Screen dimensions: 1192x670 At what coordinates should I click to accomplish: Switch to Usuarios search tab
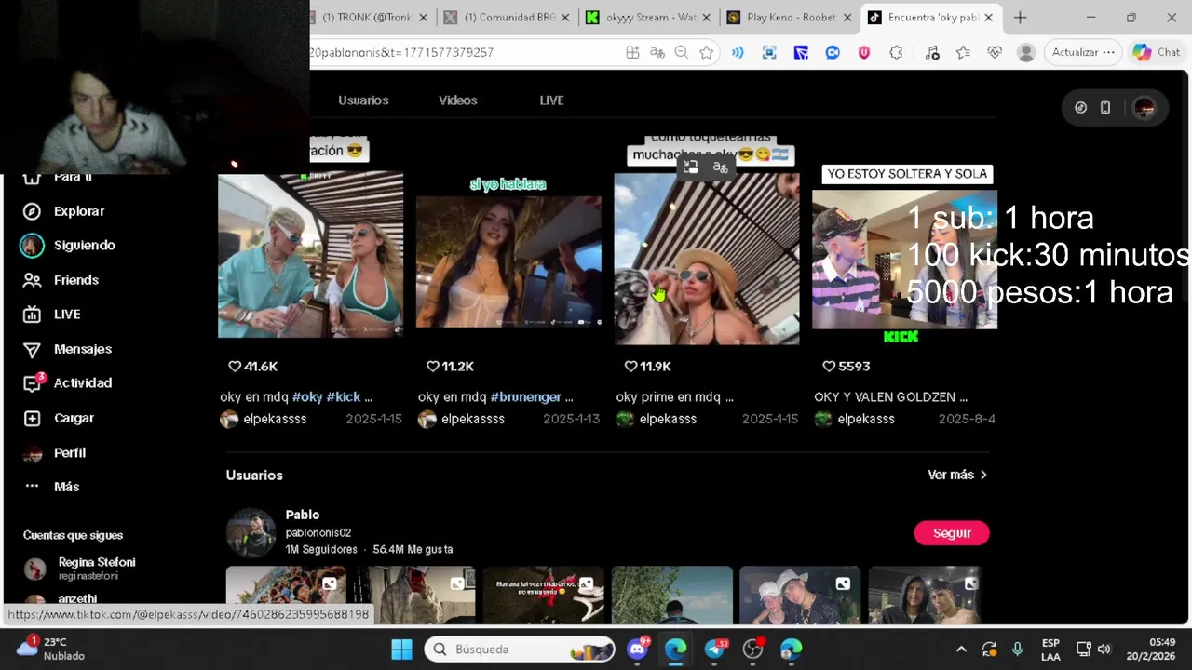point(363,100)
